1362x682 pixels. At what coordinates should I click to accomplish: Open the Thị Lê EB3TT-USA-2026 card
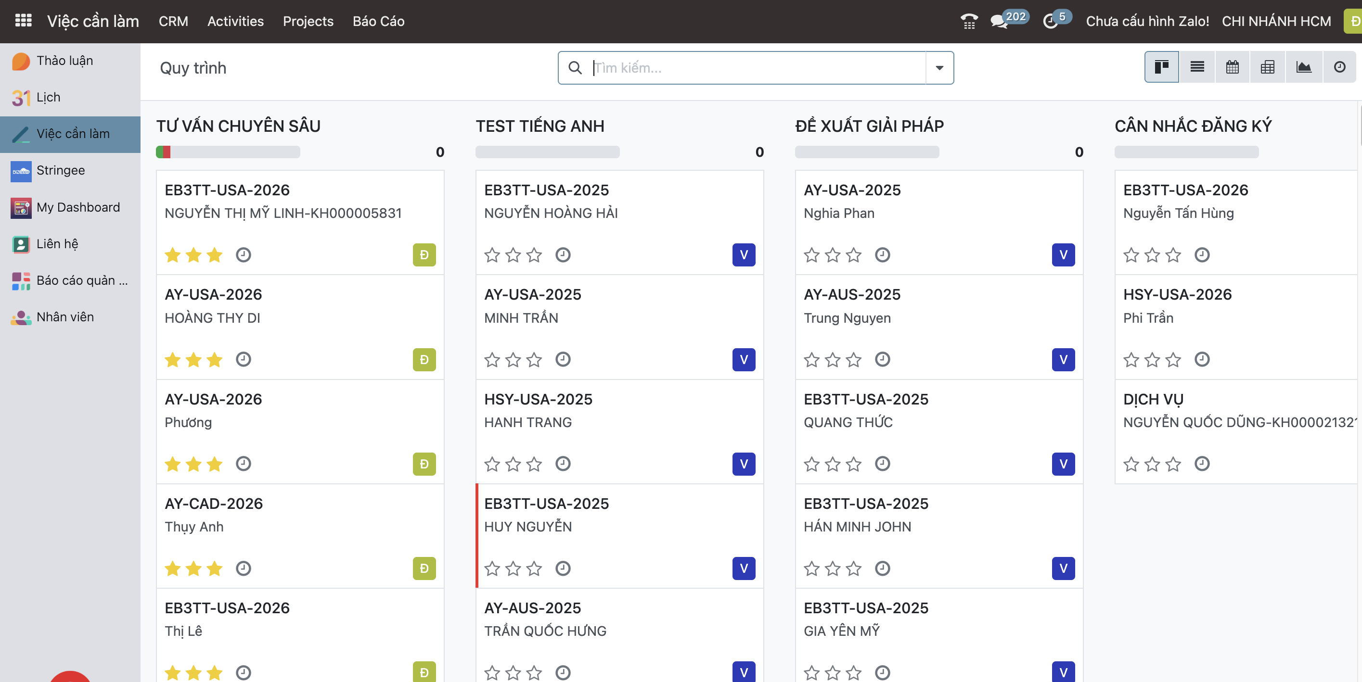coord(300,635)
